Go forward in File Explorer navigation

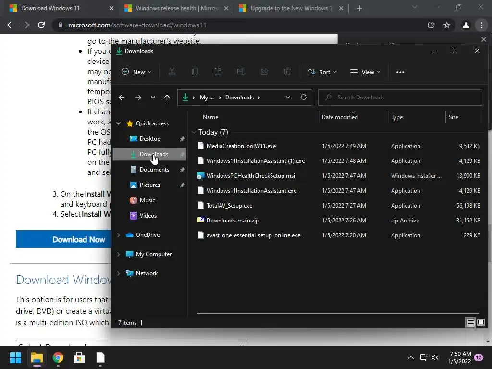click(138, 98)
